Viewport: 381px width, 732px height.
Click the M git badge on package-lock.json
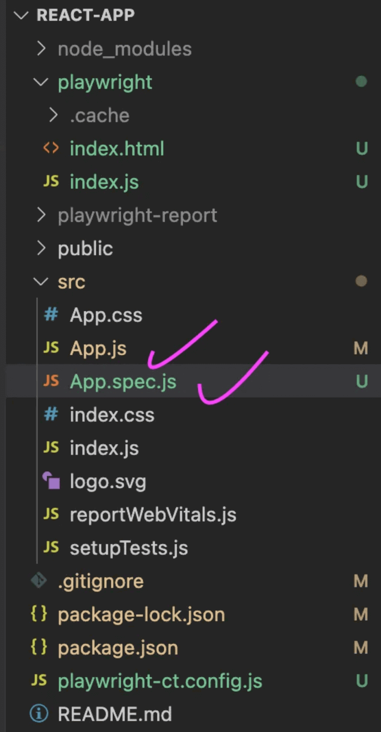tap(361, 614)
